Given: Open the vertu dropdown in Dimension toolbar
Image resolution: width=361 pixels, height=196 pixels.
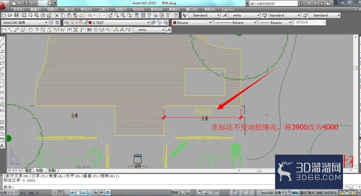Looking at the screenshot, I should point(149,30).
